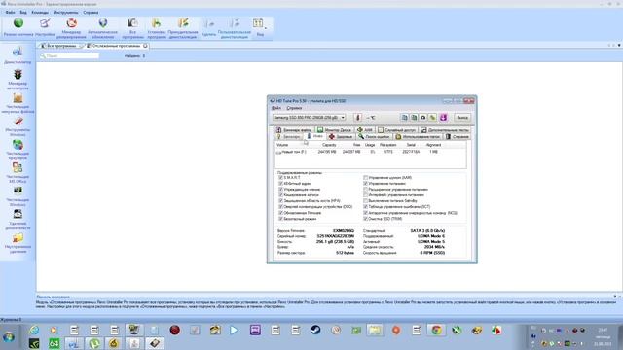Screen dimensions: 623x350
Task: Click Exit button in HD Tune
Action: [462, 118]
